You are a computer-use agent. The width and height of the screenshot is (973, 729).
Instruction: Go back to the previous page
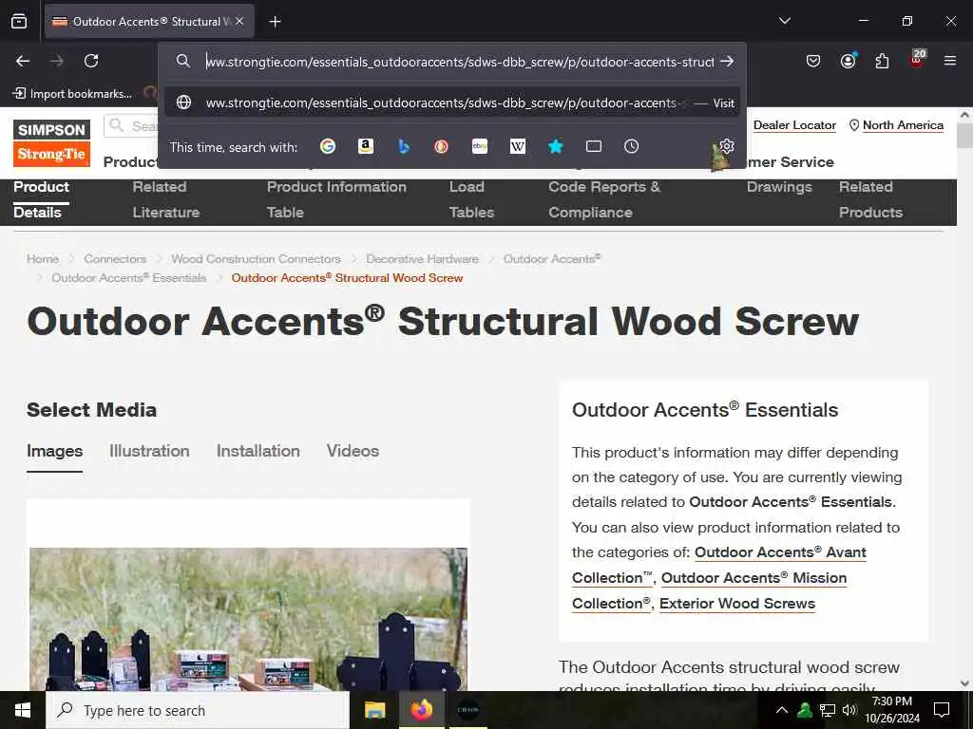click(23, 61)
